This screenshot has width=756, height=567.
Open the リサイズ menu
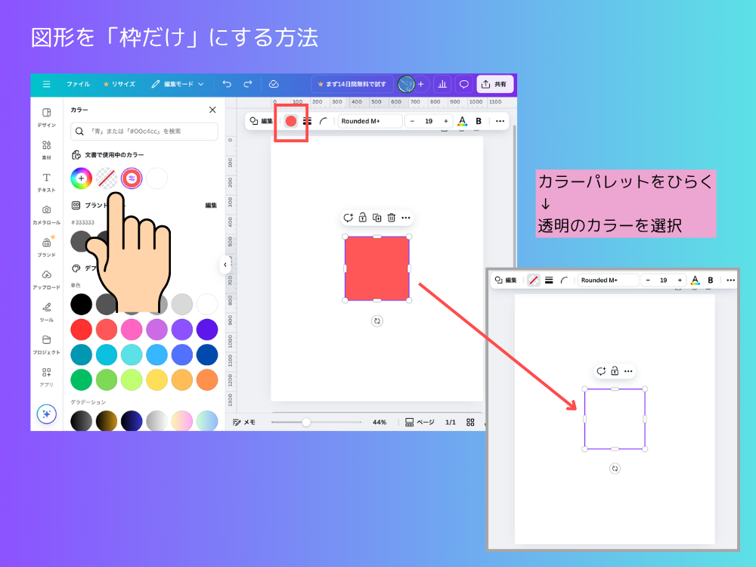119,85
